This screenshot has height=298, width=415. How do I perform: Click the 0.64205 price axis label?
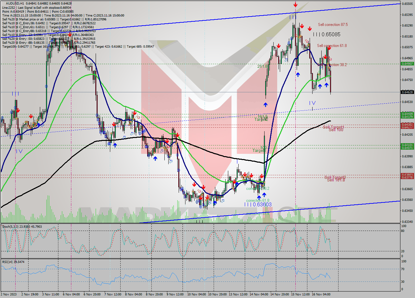click(x=407, y=134)
